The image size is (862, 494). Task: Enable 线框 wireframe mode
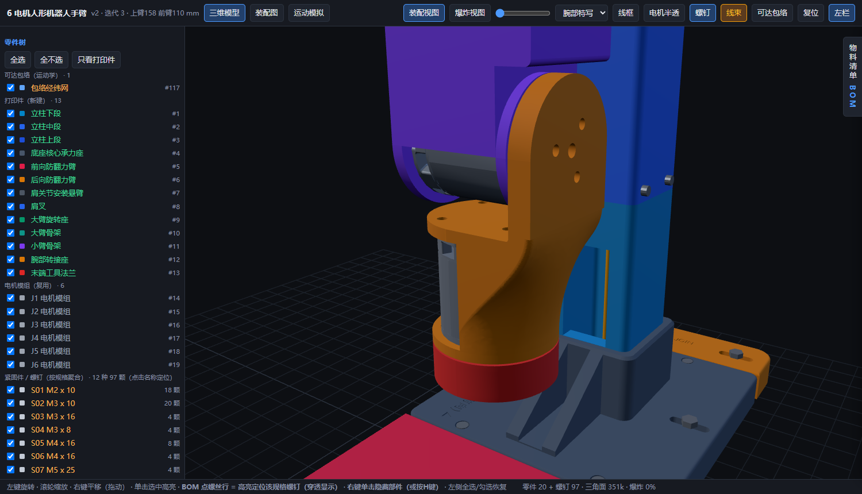(626, 13)
